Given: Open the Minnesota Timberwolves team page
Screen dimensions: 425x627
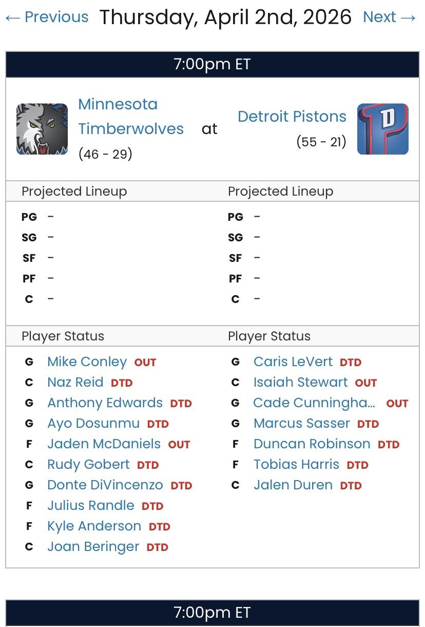Looking at the screenshot, I should pyautogui.click(x=130, y=117).
